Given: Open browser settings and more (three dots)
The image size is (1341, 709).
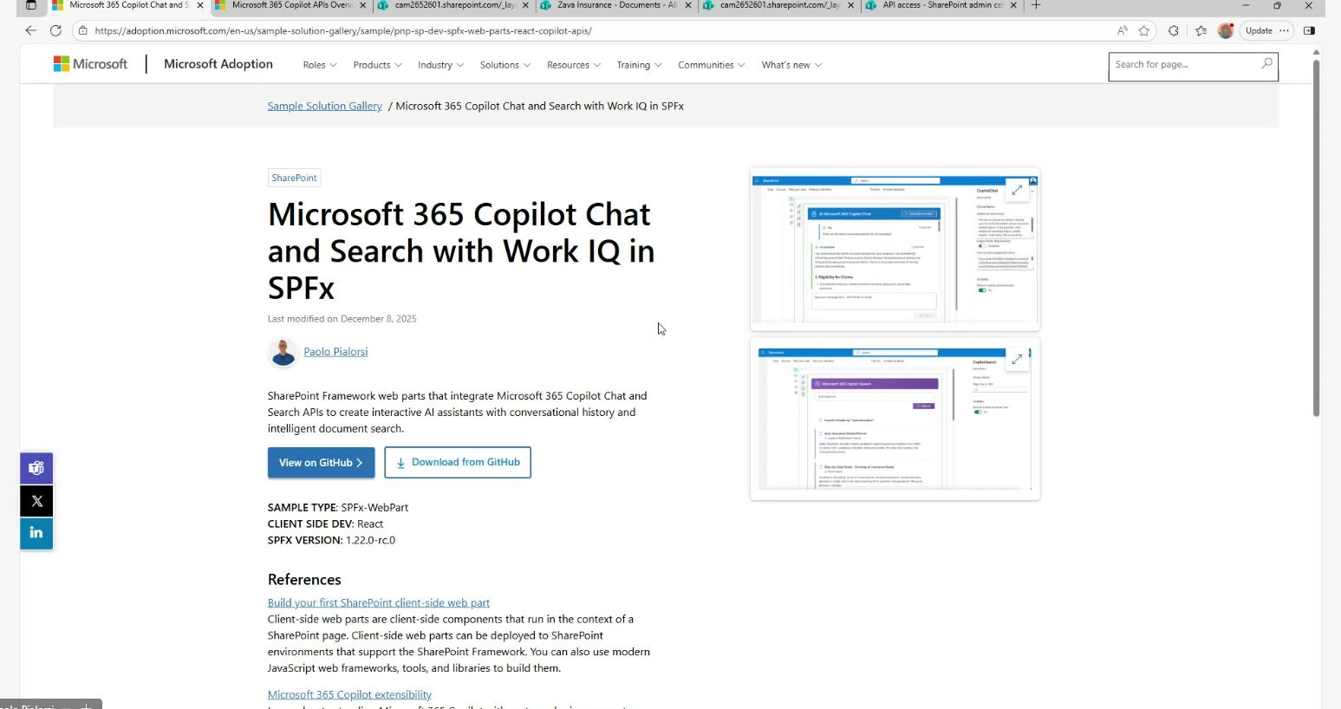Looking at the screenshot, I should [x=1285, y=30].
